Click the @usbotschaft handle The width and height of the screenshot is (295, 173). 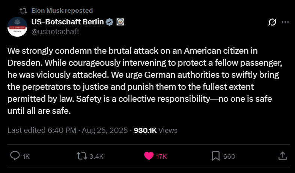[55, 32]
